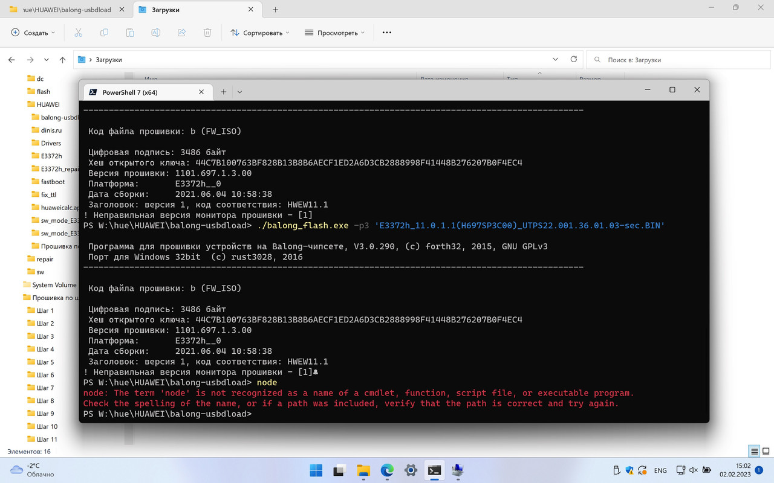Select the E3372h folder in navigation pane
The image size is (774, 483).
(x=47, y=156)
